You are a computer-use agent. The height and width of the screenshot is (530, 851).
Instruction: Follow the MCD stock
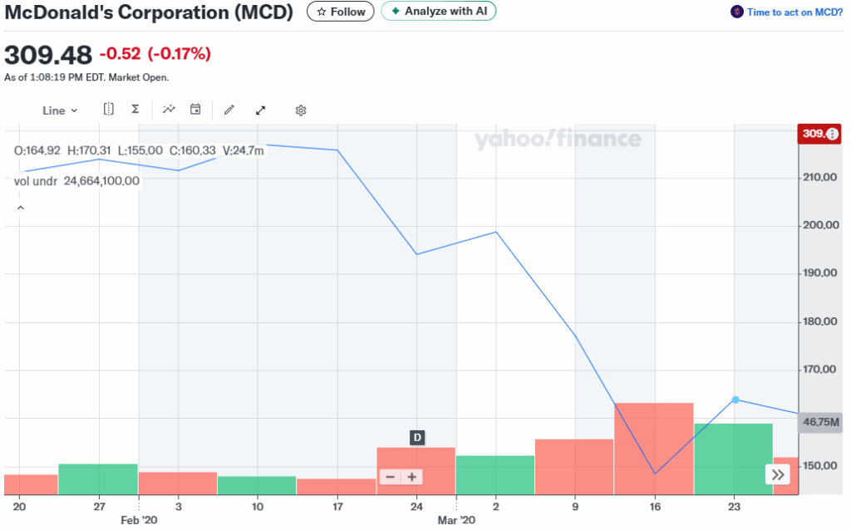pos(340,12)
